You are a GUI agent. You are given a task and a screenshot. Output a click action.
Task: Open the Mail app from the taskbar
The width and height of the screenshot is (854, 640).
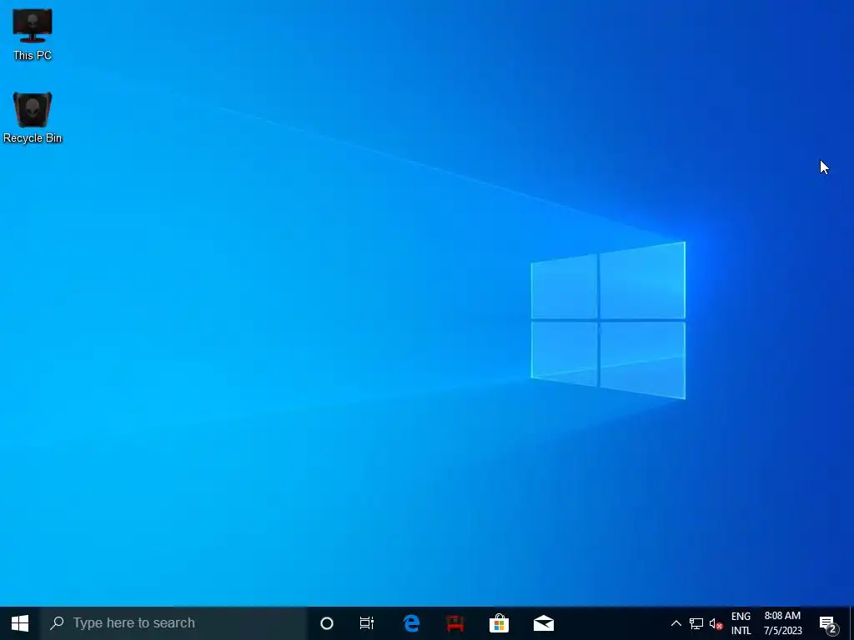tap(544, 623)
